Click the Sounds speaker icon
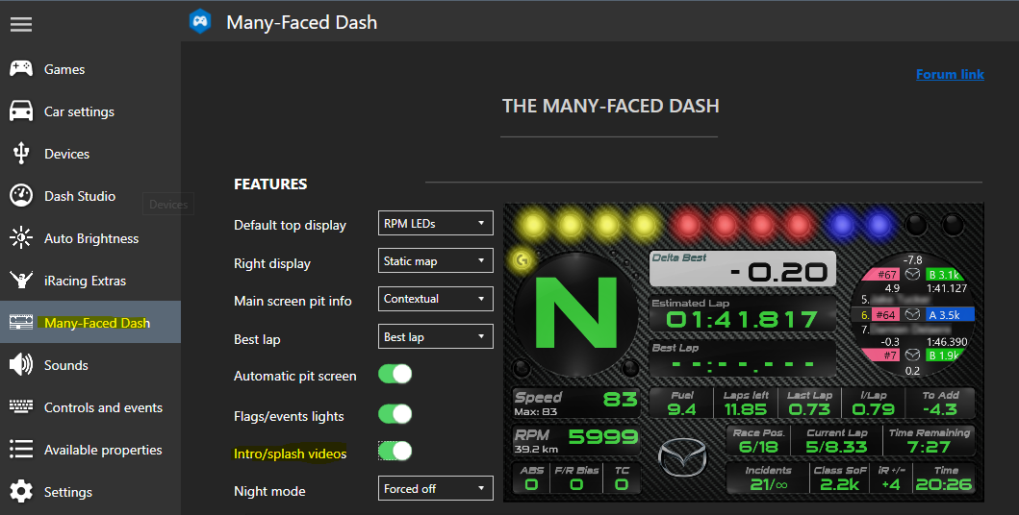1019x515 pixels. coord(21,364)
